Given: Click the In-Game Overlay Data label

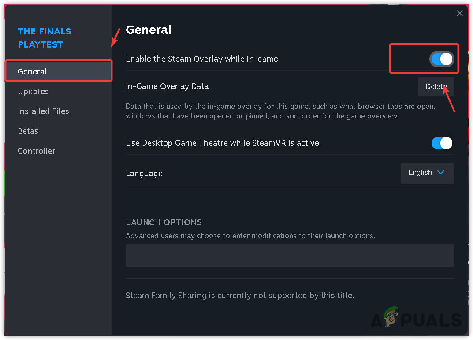Looking at the screenshot, I should 167,86.
